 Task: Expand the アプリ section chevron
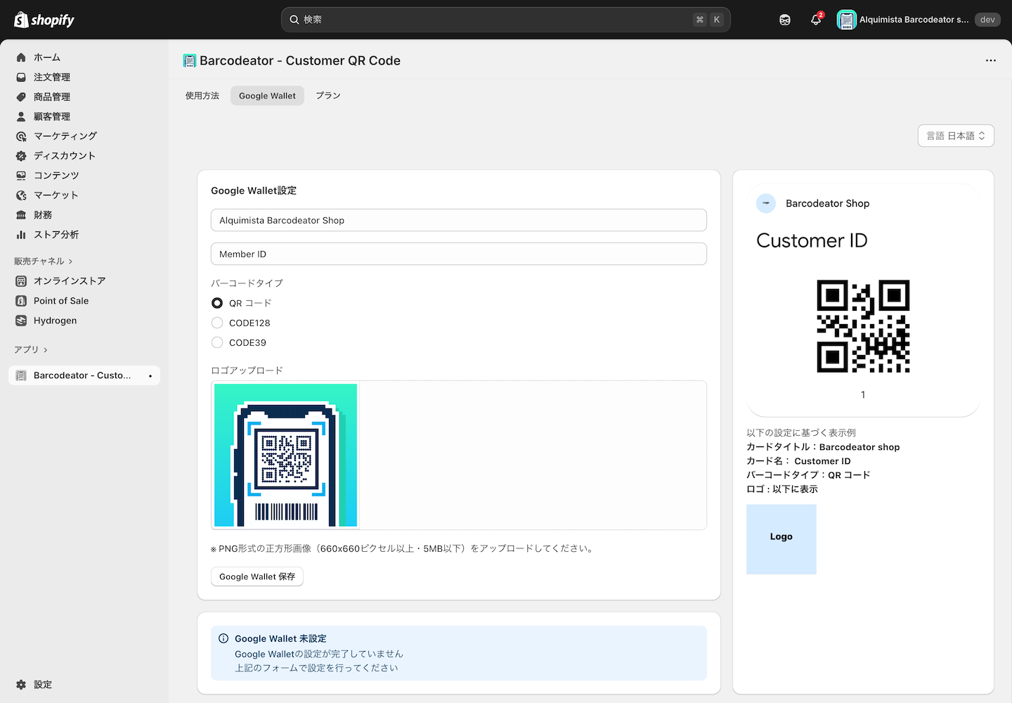(46, 350)
